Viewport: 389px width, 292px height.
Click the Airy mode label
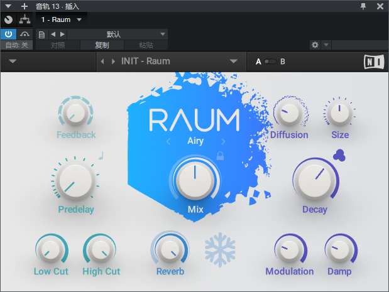click(x=195, y=141)
